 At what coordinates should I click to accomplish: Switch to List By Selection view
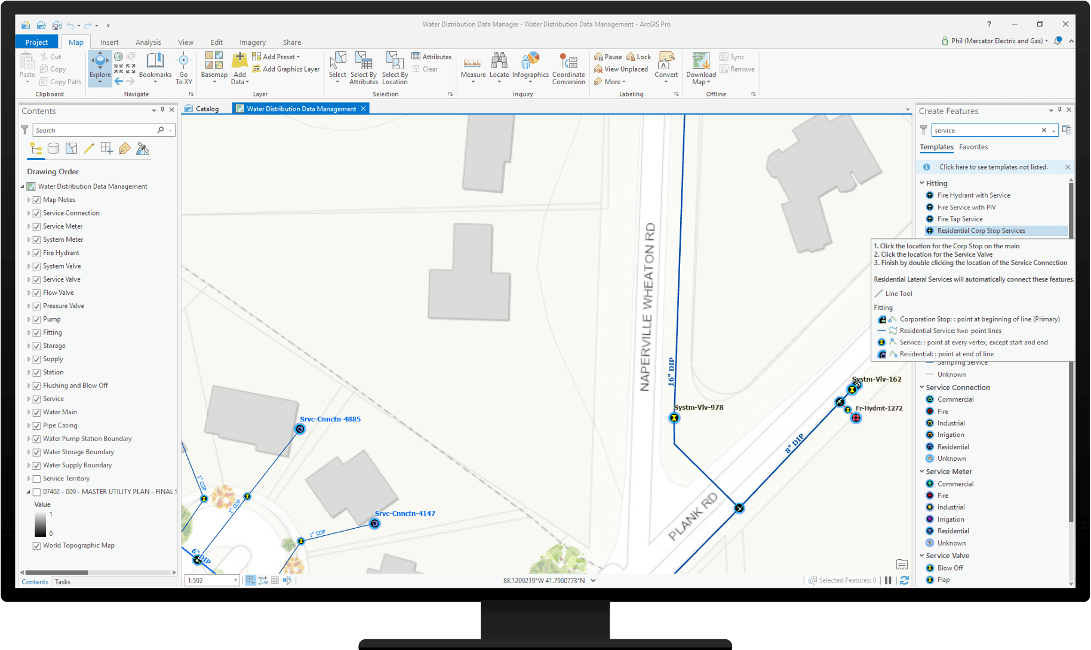coord(71,149)
